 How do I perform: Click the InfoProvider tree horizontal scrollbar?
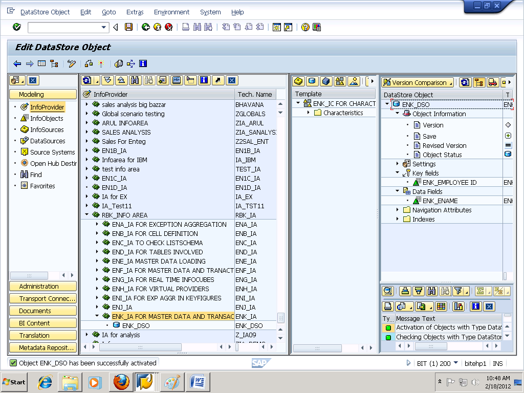point(141,347)
